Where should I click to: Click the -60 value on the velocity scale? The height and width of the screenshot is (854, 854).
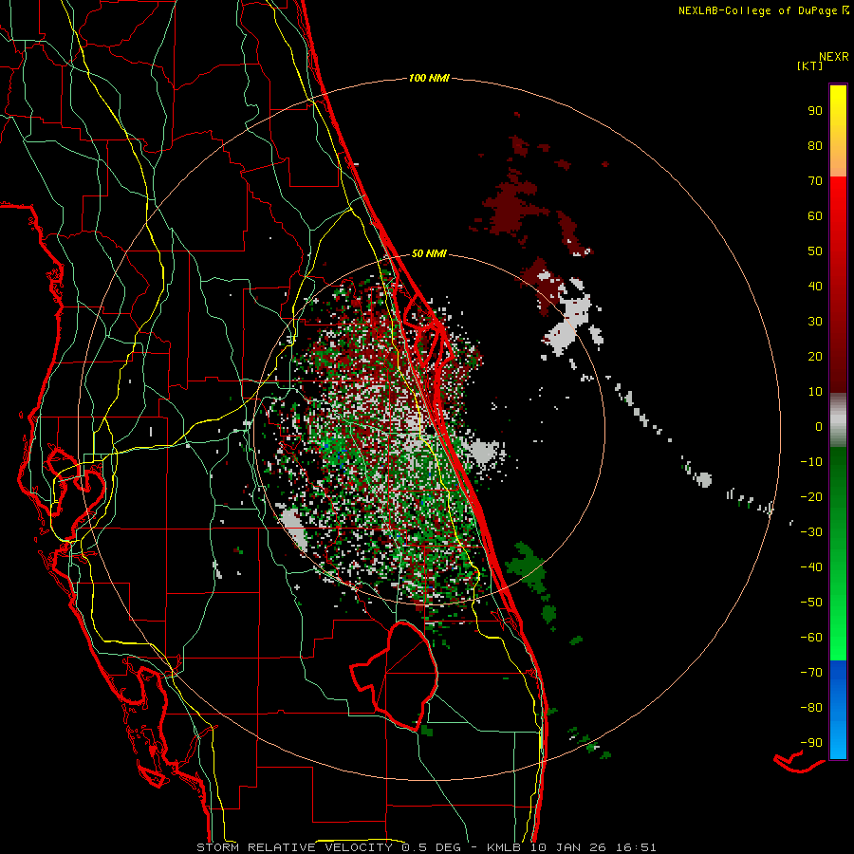[811, 638]
